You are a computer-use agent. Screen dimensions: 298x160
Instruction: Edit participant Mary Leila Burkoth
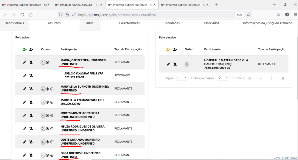click(24, 89)
